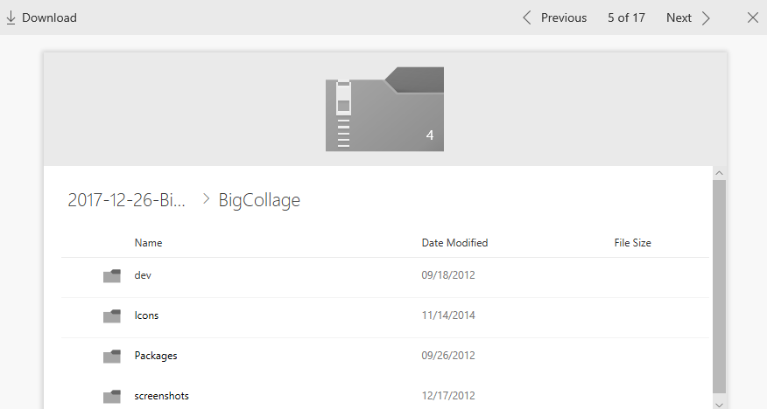767x409 pixels.
Task: Click the scrollbar down arrow
Action: 719,404
